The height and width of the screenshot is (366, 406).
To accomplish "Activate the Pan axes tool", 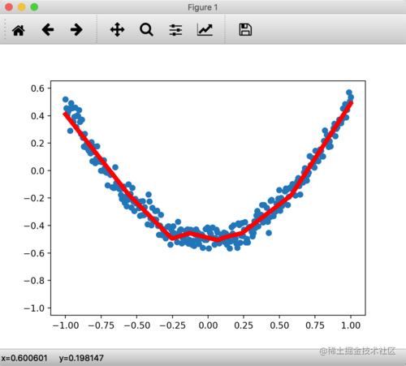I will coord(117,29).
